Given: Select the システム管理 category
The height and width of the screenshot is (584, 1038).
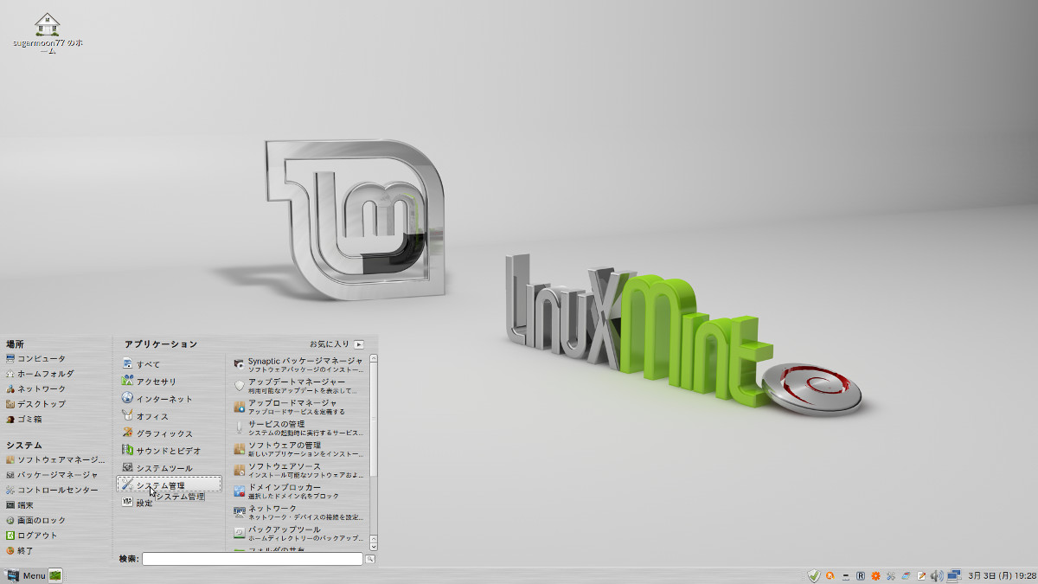Looking at the screenshot, I should tap(170, 485).
